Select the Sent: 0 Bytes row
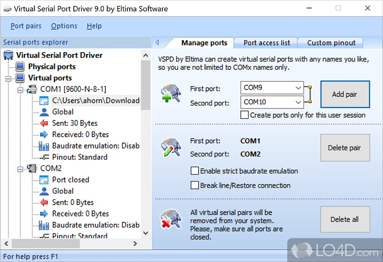Image resolution: width=383 pixels, height=262 pixels. tap(73, 202)
